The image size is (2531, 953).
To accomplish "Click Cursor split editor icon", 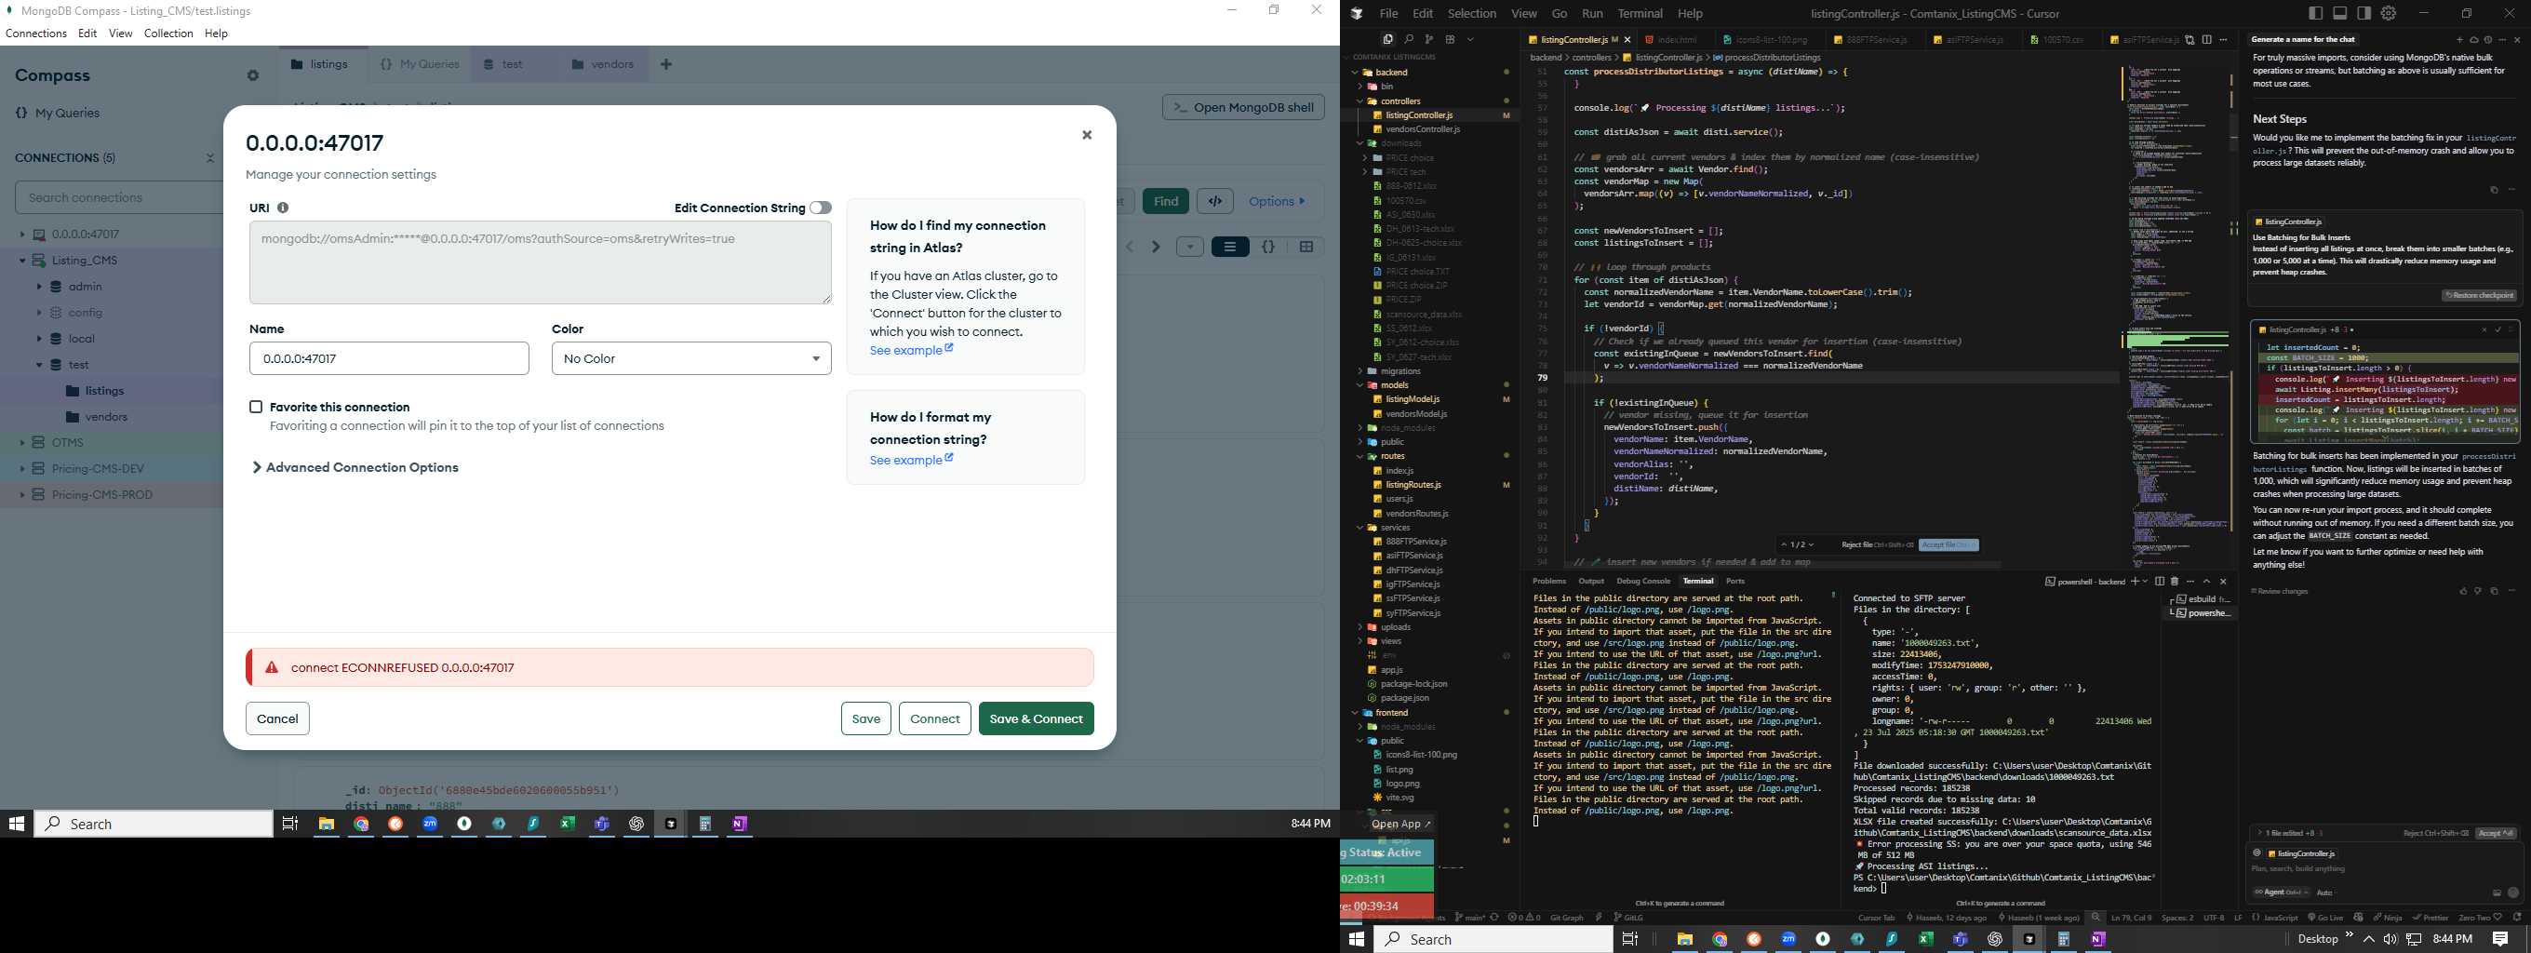I will 2207,40.
